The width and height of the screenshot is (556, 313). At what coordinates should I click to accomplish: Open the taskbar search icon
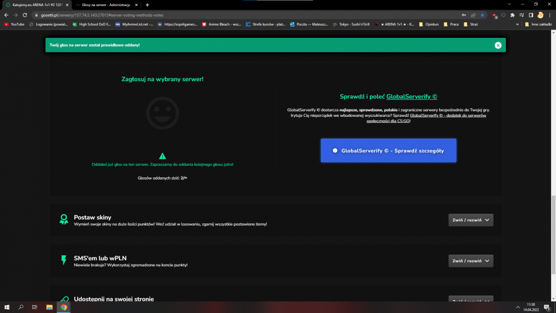tap(21, 307)
